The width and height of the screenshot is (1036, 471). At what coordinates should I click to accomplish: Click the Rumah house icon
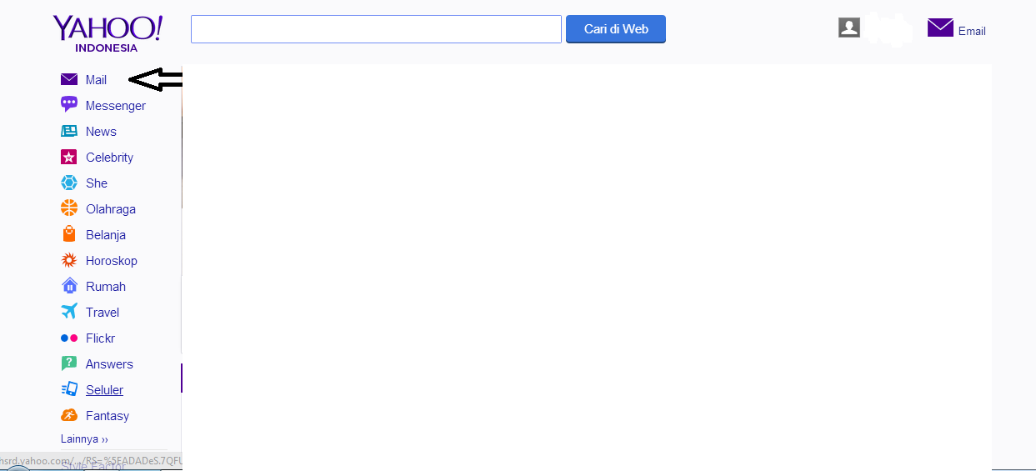point(69,286)
